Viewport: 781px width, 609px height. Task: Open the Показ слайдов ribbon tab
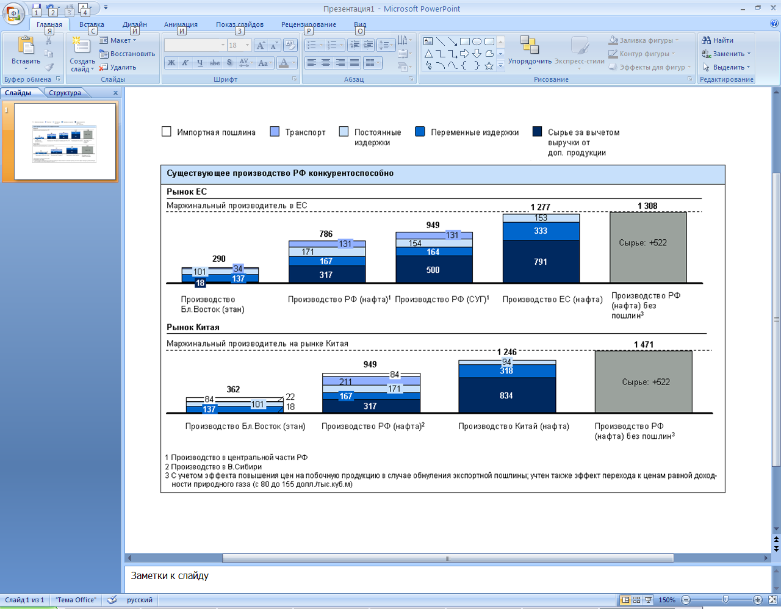pyautogui.click(x=240, y=24)
